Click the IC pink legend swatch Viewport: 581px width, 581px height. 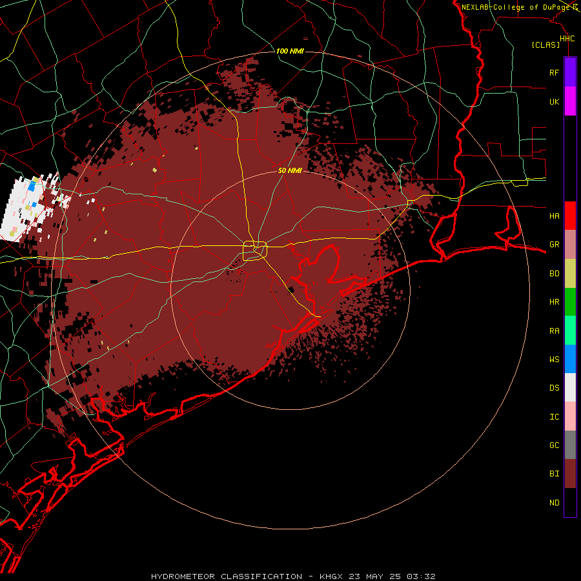[570, 416]
